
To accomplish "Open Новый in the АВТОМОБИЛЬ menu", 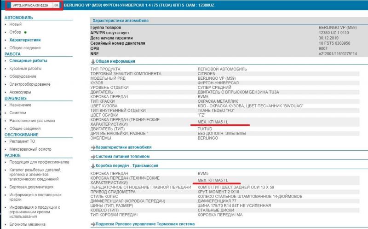I will (15, 24).
